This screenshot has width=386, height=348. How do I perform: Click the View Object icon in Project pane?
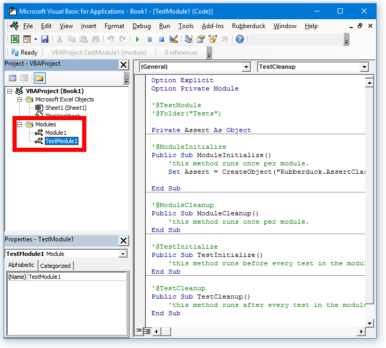pos(24,78)
